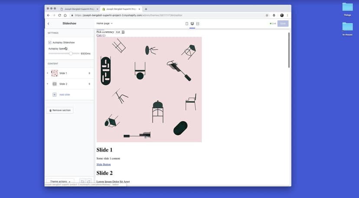
Task: Go back using the Slideshow panel arrow
Action: click(x=48, y=23)
